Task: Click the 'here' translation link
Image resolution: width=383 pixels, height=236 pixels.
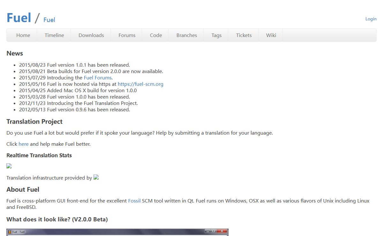Action: (24, 144)
